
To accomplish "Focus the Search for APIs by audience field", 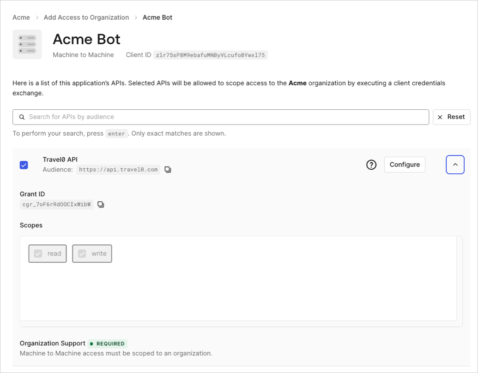I will [x=221, y=117].
